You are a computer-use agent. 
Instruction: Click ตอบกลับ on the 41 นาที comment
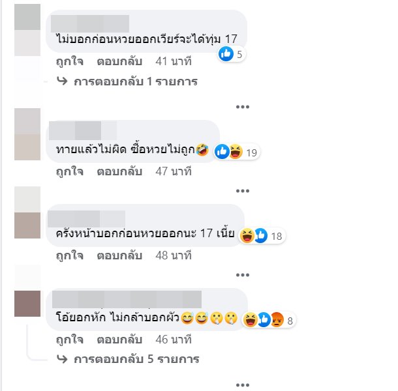point(119,62)
